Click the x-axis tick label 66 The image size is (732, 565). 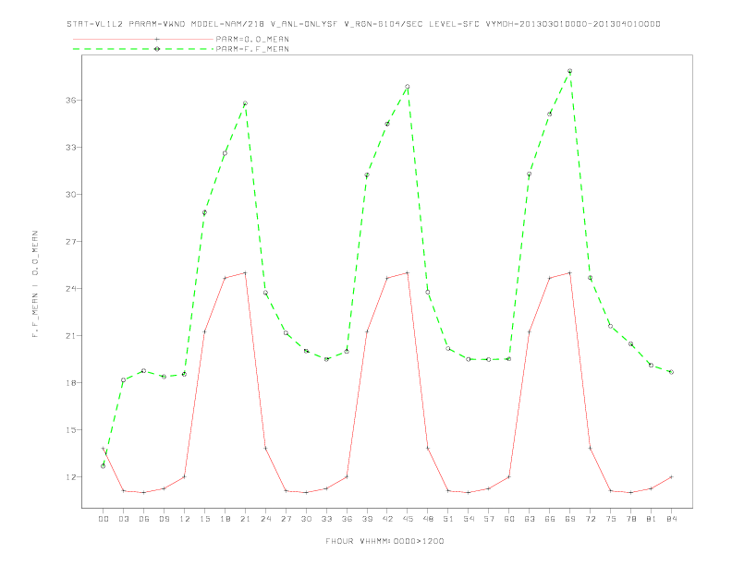(x=550, y=519)
